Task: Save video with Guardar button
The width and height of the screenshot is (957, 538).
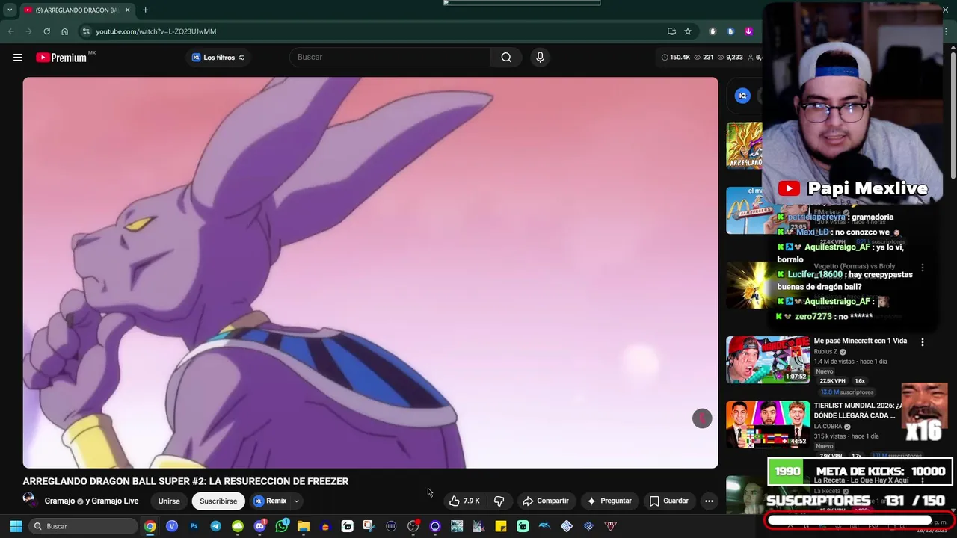Action: coord(668,501)
